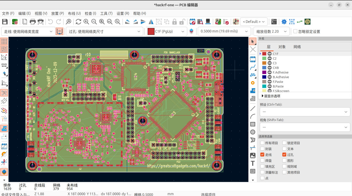The image size is (352, 196).
Task: Select the Draw circle tool
Action: (x=253, y=132)
